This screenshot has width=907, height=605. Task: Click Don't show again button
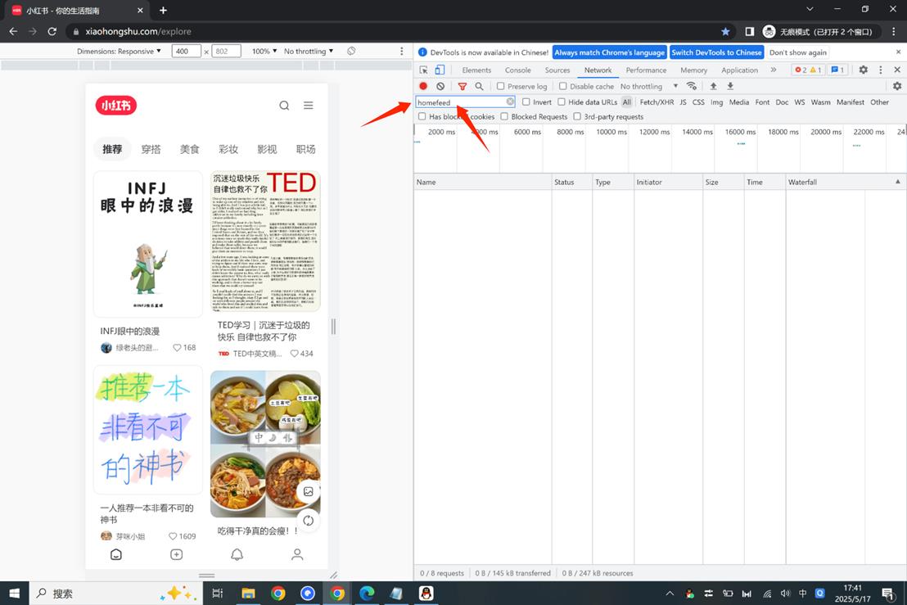pos(798,52)
